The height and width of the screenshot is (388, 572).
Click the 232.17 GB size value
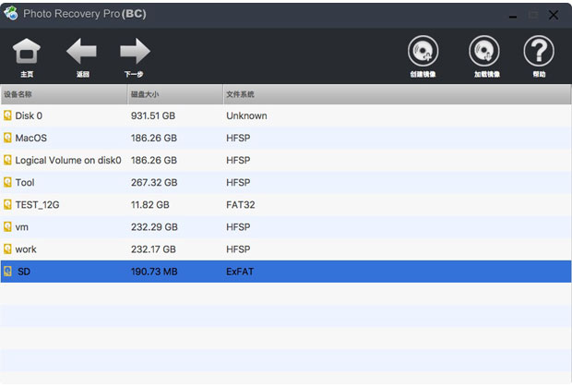point(153,249)
